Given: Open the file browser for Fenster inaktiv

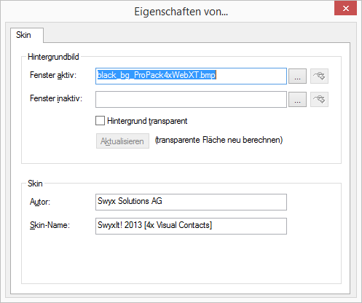Looking at the screenshot, I should (x=297, y=99).
